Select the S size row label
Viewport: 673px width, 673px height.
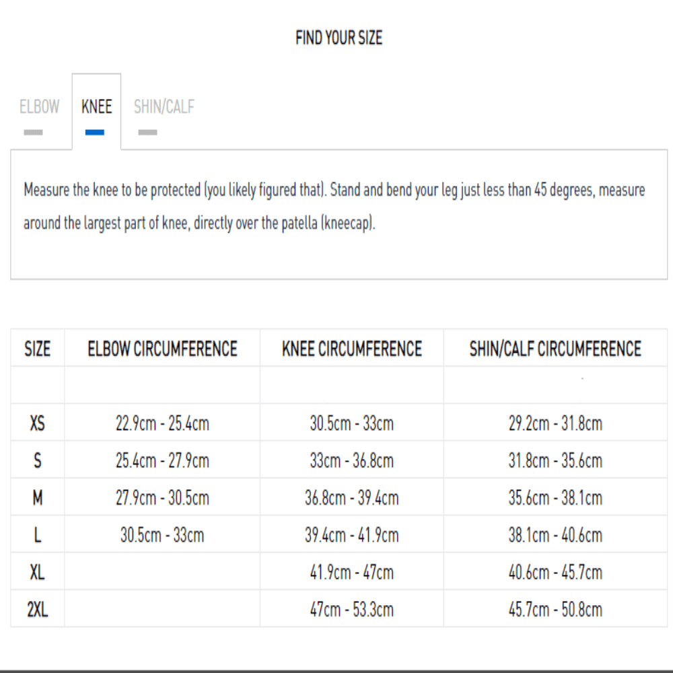click(37, 461)
